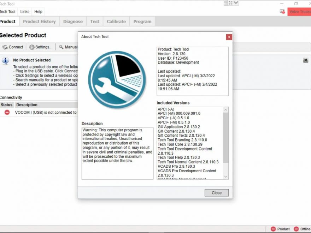Click the Included Versions scrollbar thumb

225,138
